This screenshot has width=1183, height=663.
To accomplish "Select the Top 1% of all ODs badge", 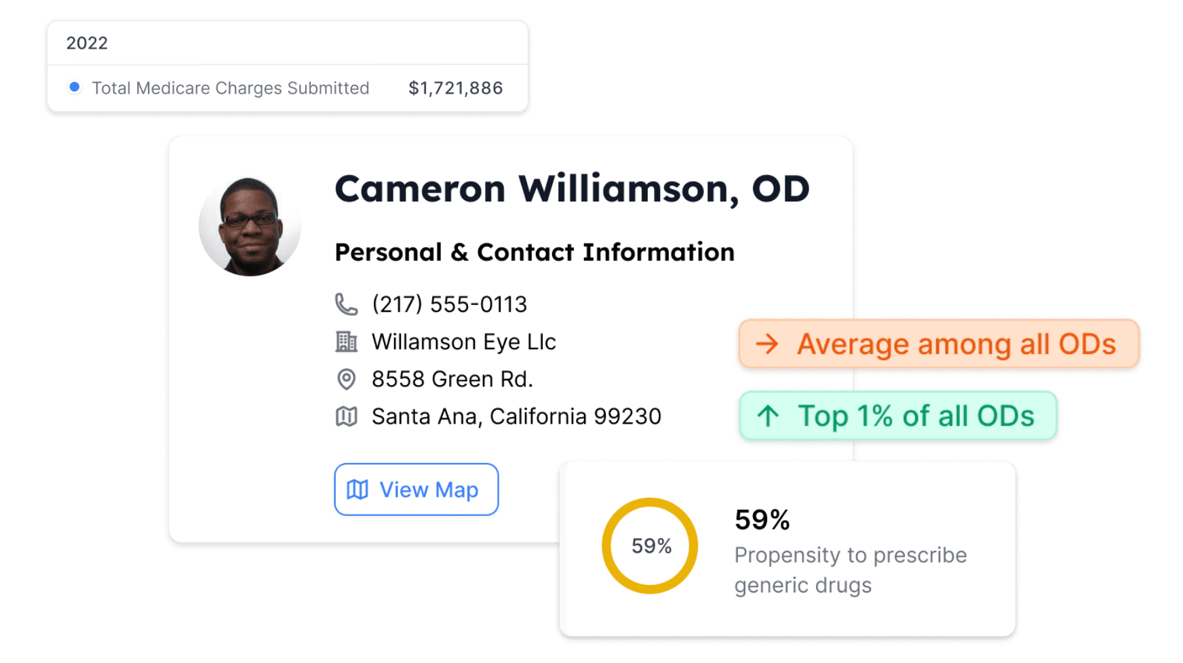I will click(898, 416).
